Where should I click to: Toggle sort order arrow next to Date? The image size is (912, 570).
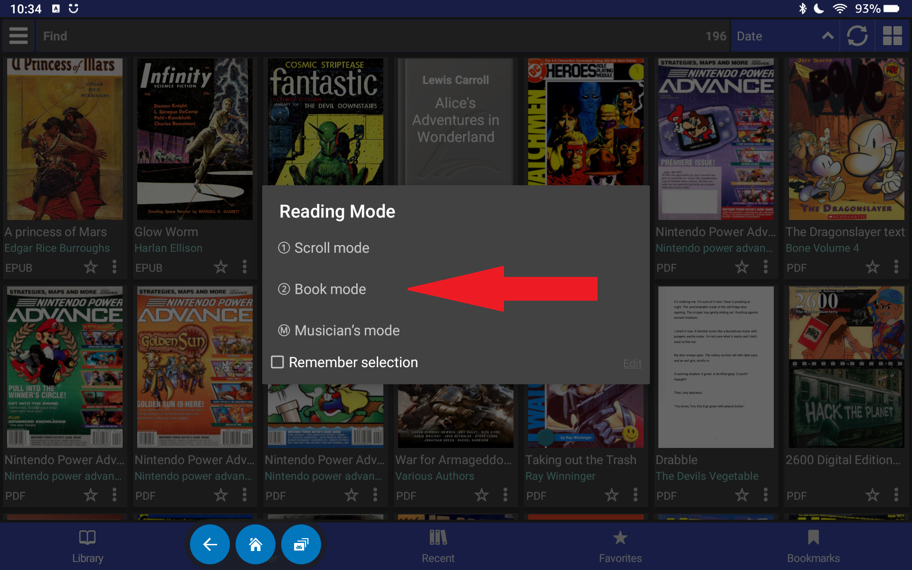827,36
